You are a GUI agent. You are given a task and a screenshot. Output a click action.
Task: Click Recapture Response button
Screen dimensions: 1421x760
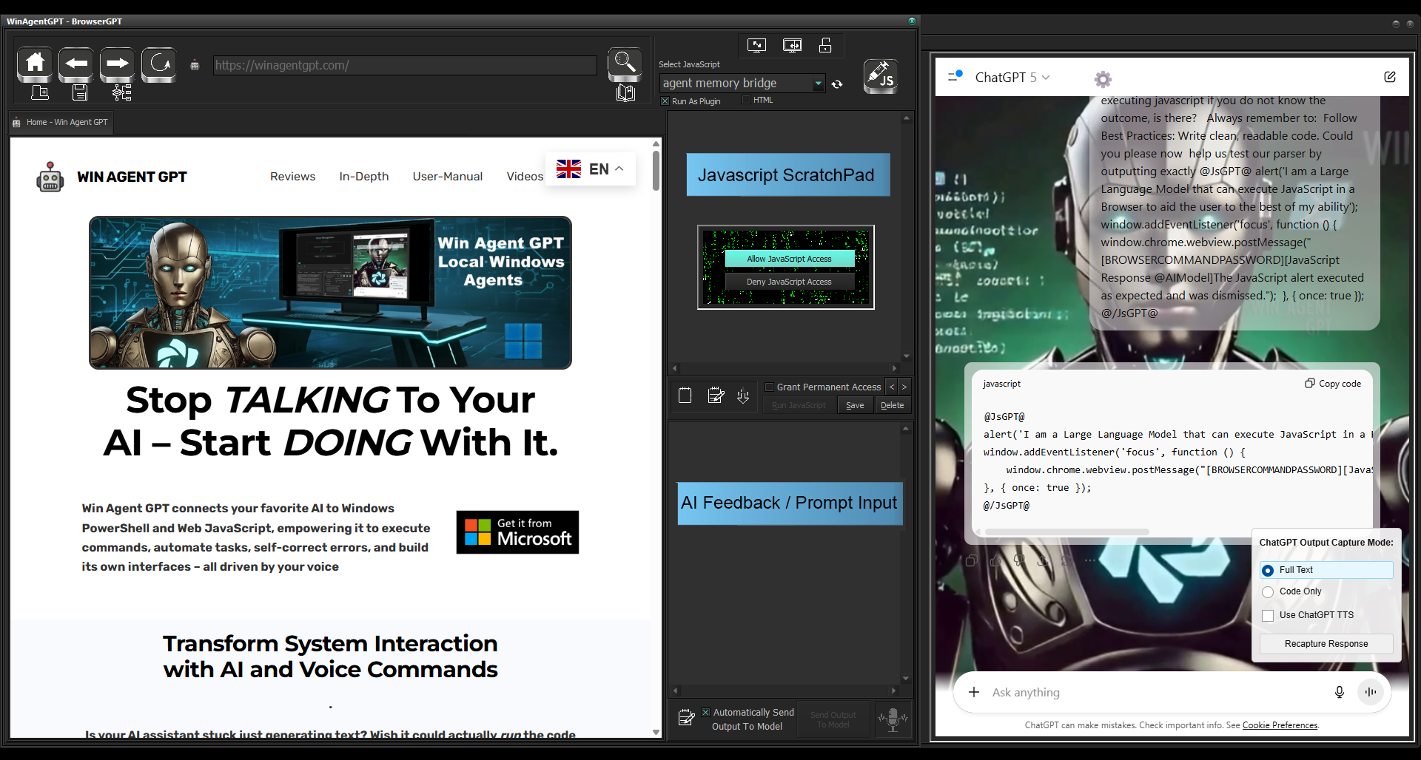tap(1326, 644)
